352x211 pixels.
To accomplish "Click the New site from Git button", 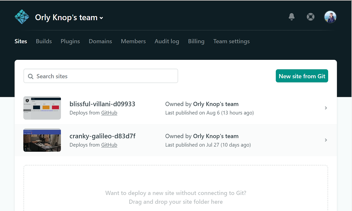I will [302, 76].
